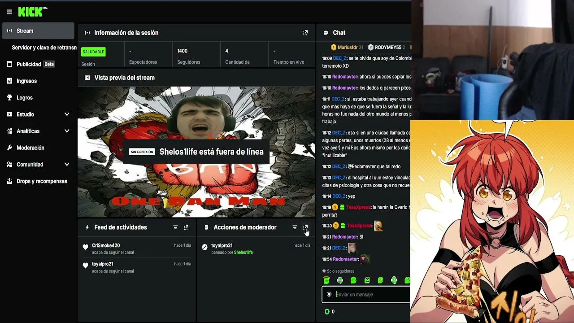This screenshot has height=323, width=574.
Task: Filter the Acciones de moderador list
Action: [x=295, y=227]
